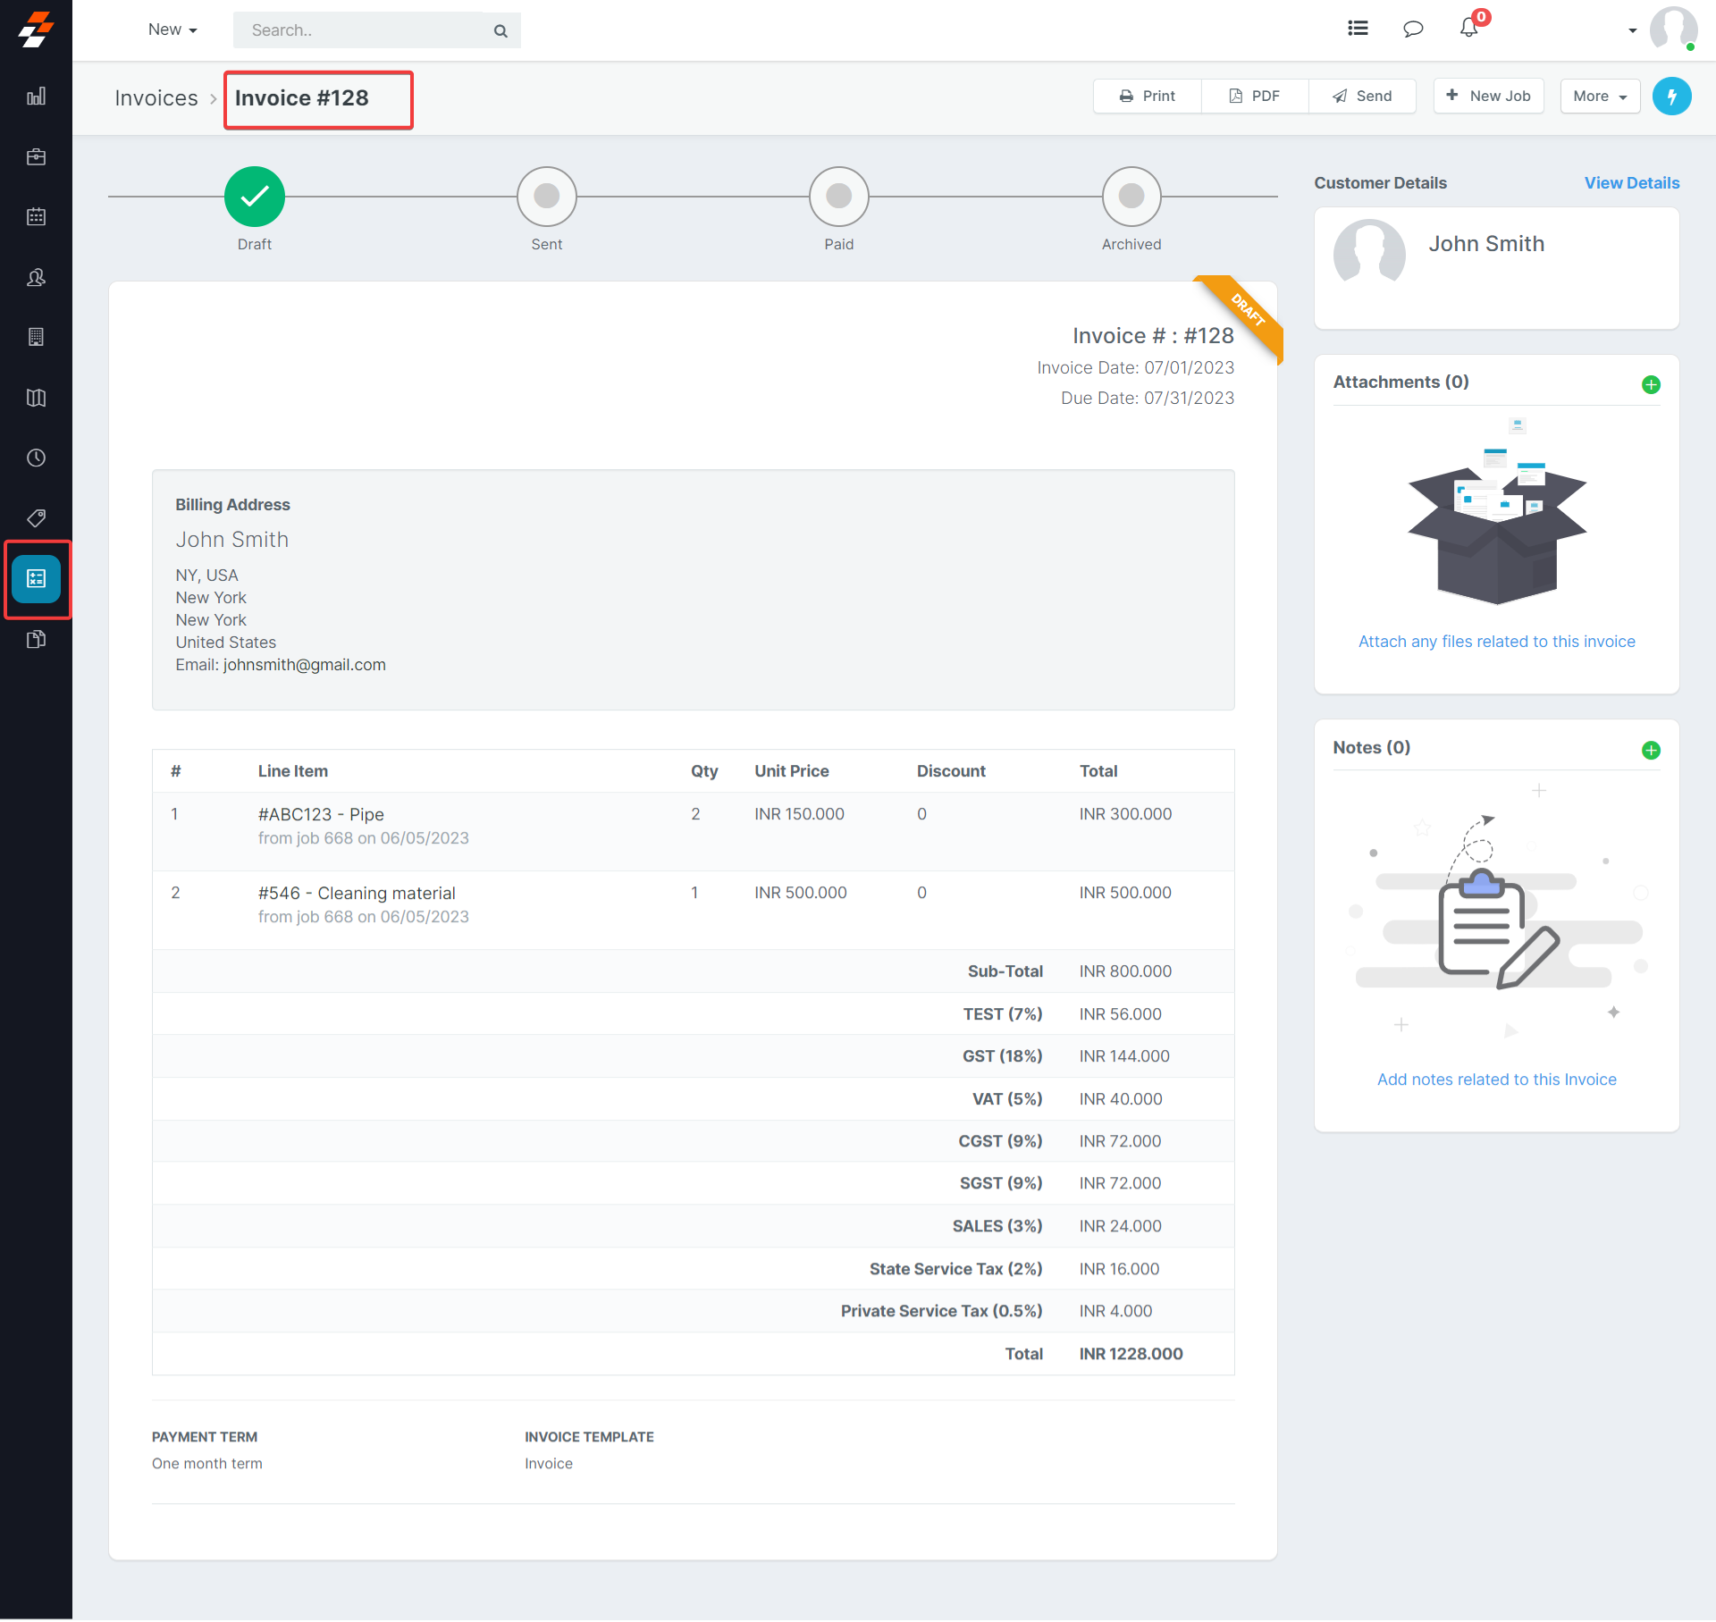The height and width of the screenshot is (1622, 1716).
Task: Open the customers icon in sidebar
Action: [x=36, y=278]
